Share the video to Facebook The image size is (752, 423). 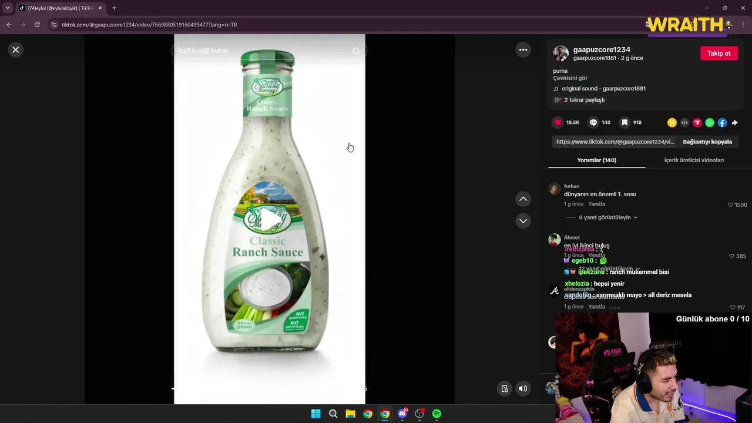(722, 123)
